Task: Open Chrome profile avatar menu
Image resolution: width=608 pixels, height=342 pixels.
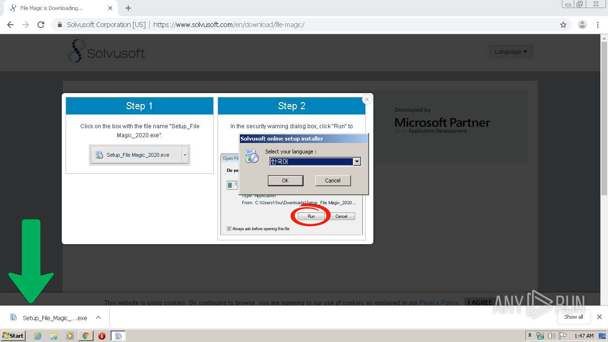Action: click(582, 25)
